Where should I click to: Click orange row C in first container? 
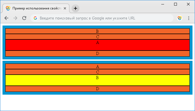97,37
